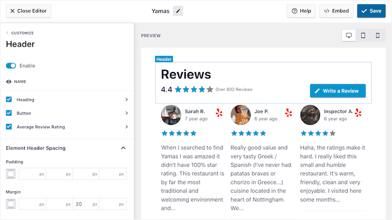Image resolution: width=392 pixels, height=220 pixels.
Task: Click the Over 802 Reviews text
Action: coord(234,89)
